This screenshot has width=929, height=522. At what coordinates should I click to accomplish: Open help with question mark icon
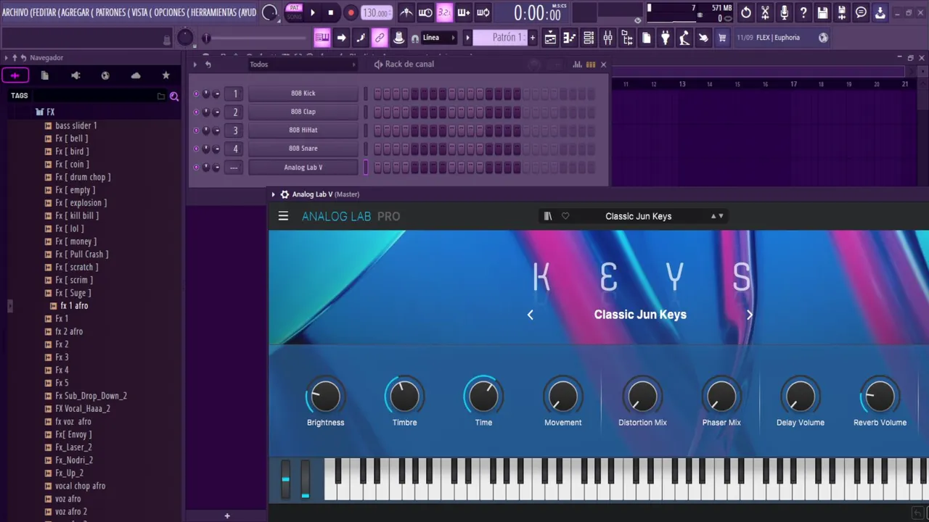803,12
